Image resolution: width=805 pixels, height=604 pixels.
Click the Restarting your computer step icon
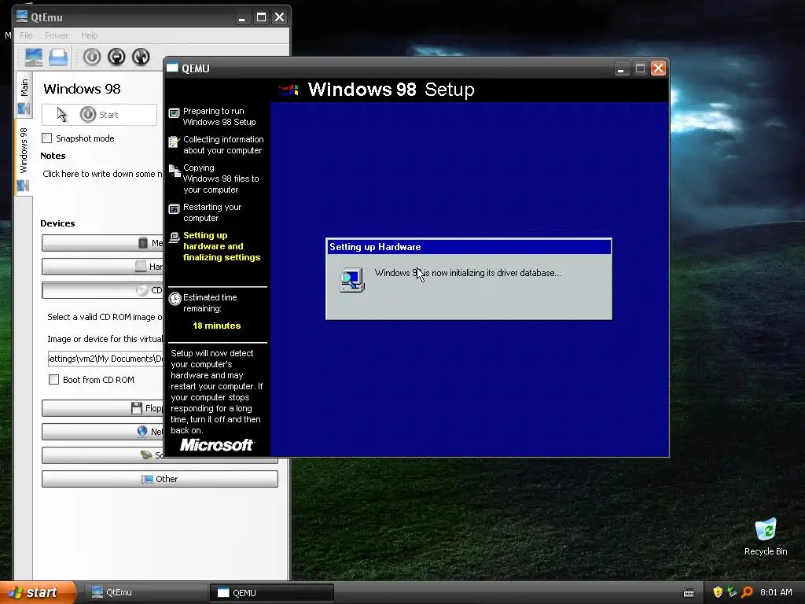click(174, 209)
